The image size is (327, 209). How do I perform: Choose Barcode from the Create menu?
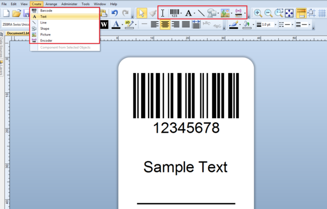click(65, 10)
